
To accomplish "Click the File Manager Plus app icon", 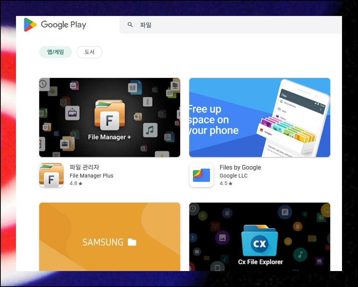I will (51, 175).
